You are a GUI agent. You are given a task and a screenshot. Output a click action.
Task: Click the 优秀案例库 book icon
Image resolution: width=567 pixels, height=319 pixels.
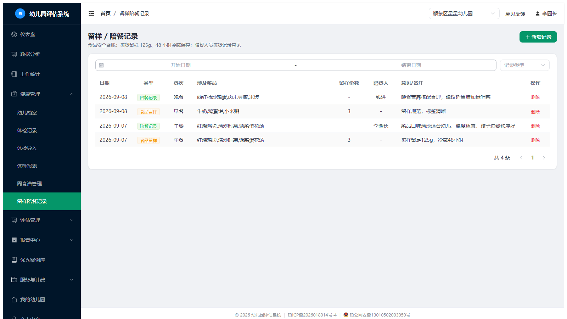[x=14, y=260]
